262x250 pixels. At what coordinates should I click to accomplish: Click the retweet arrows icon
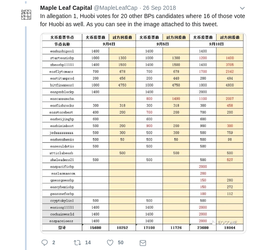(77, 243)
